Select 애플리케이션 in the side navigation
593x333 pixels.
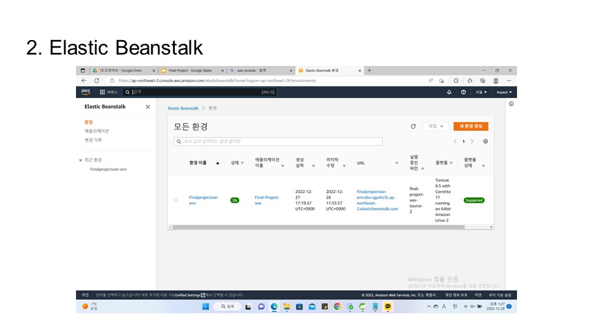tap(96, 131)
